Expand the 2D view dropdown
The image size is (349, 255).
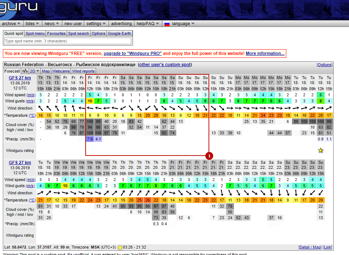coord(35,71)
